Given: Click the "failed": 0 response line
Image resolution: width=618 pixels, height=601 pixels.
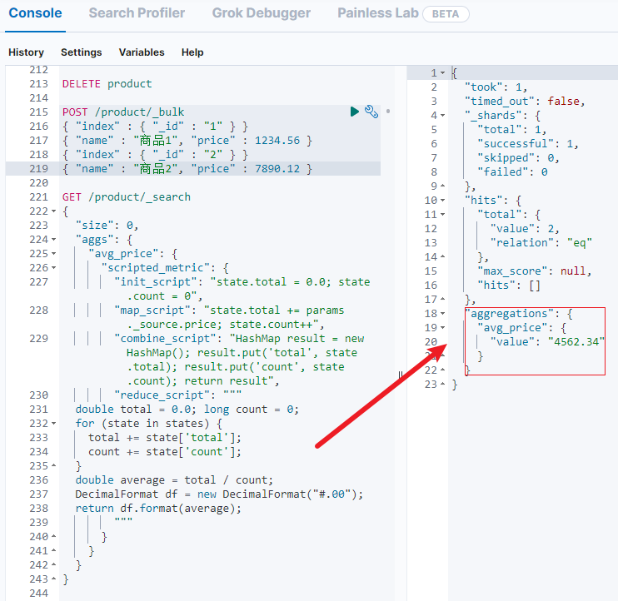Looking at the screenshot, I should click(512, 172).
